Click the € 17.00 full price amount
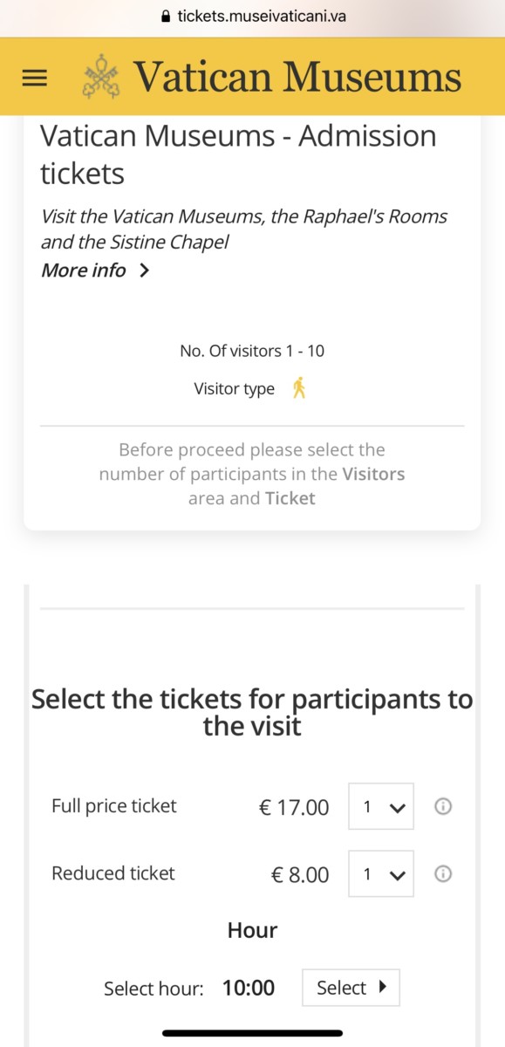 pos(295,807)
